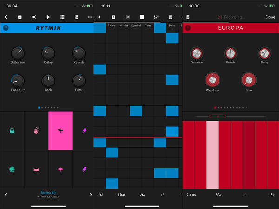This screenshot has width=279, height=209.
Task: Tap the trash icon on Europa screen
Action: tap(188, 17)
